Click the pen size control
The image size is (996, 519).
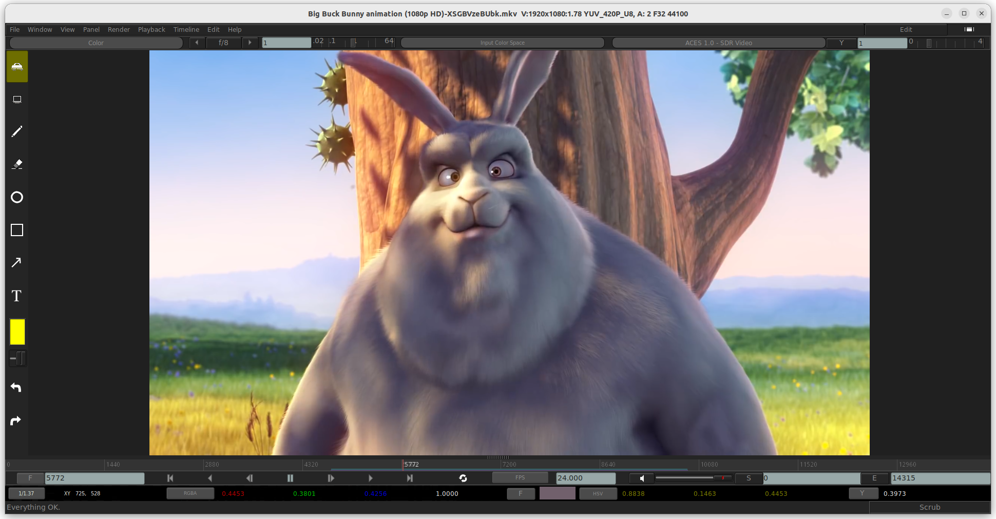[x=17, y=358]
